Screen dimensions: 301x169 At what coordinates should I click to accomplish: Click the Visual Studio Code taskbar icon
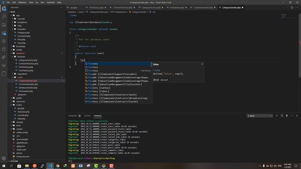(x=50, y=166)
